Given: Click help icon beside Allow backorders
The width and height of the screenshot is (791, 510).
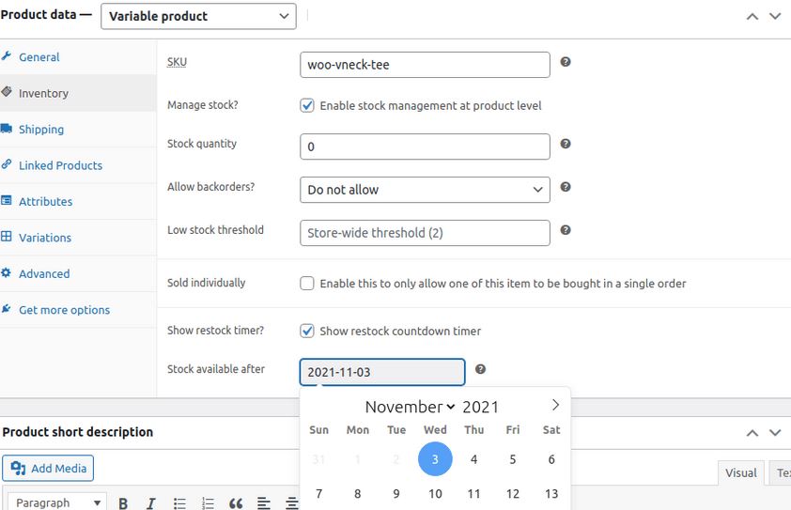Looking at the screenshot, I should (566, 187).
